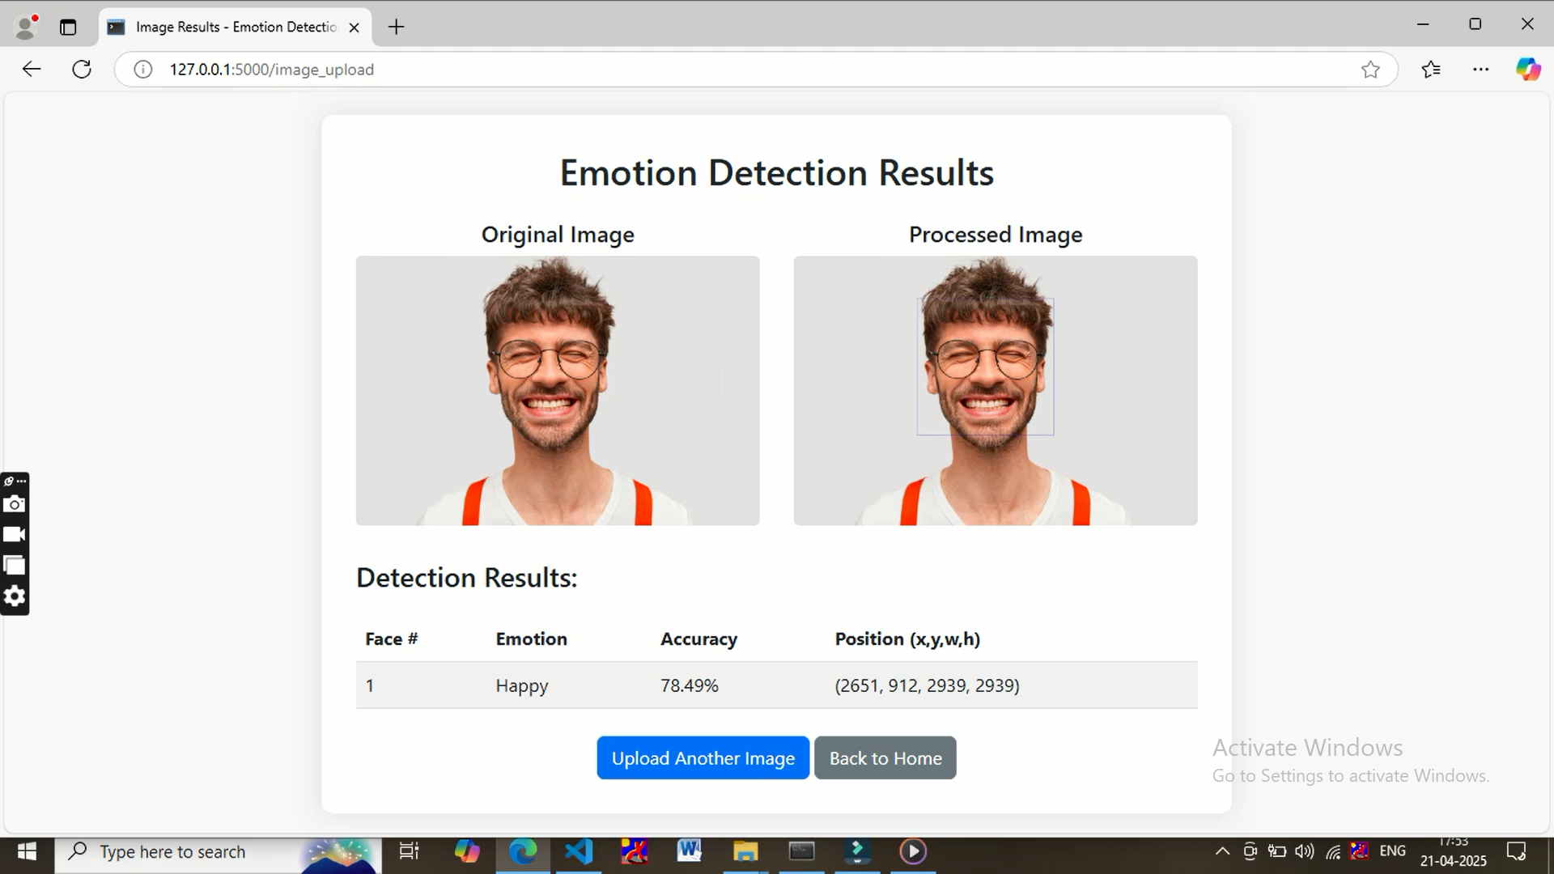
Task: Open Visual Studio Code from taskbar
Action: coord(579,851)
